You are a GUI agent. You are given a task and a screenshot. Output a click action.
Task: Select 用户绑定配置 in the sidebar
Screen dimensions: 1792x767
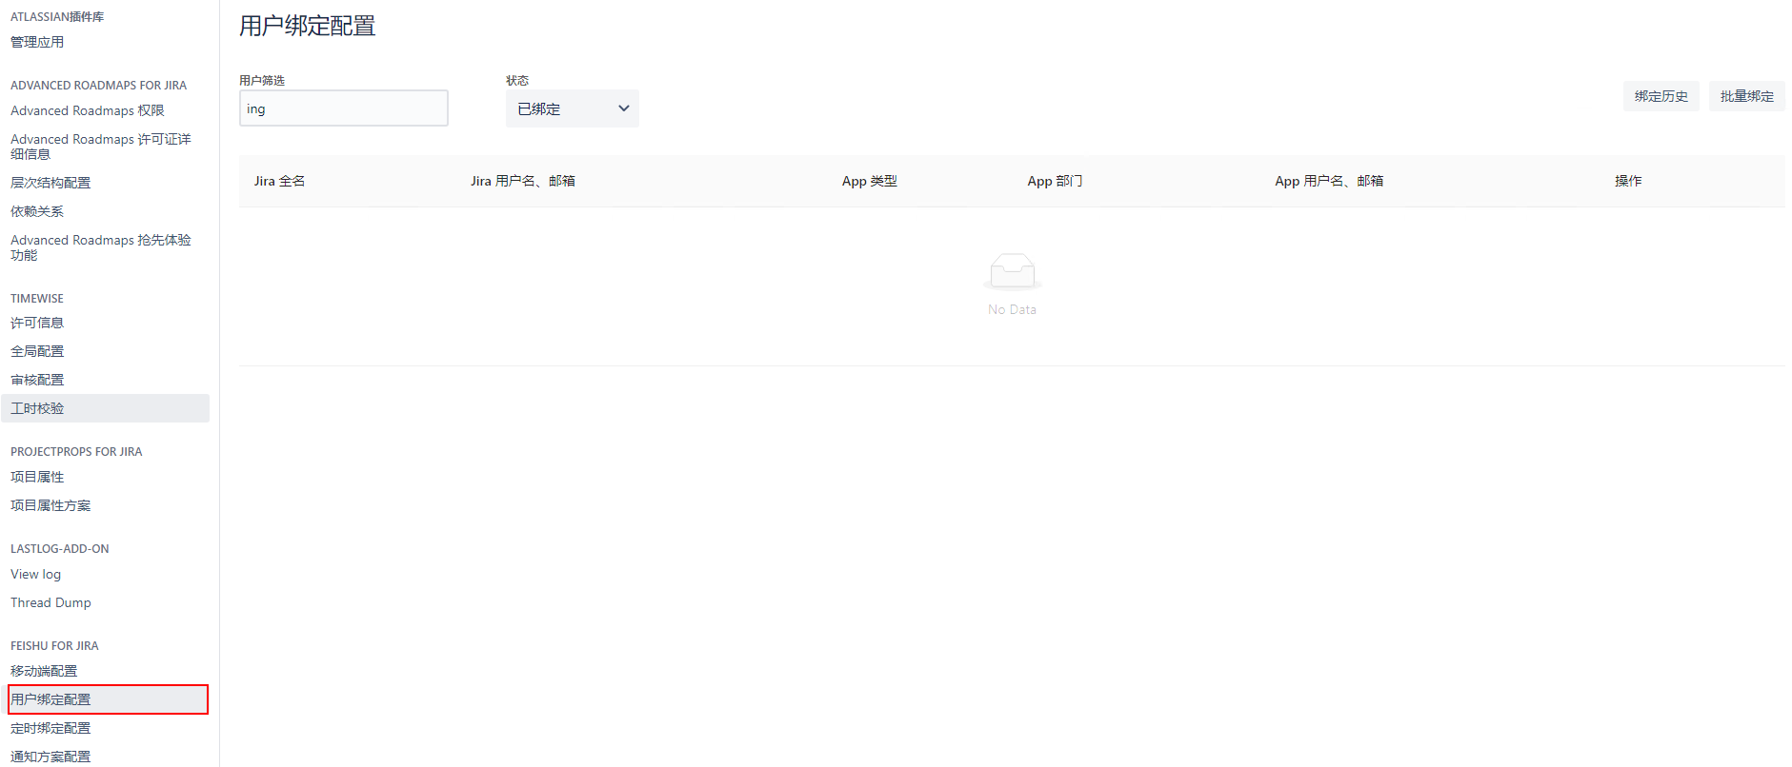pyautogui.click(x=50, y=699)
